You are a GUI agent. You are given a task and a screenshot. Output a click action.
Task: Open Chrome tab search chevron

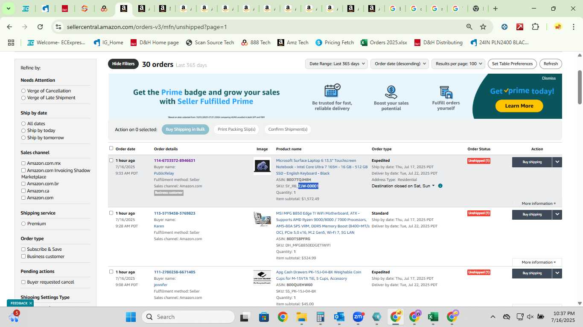click(8, 9)
